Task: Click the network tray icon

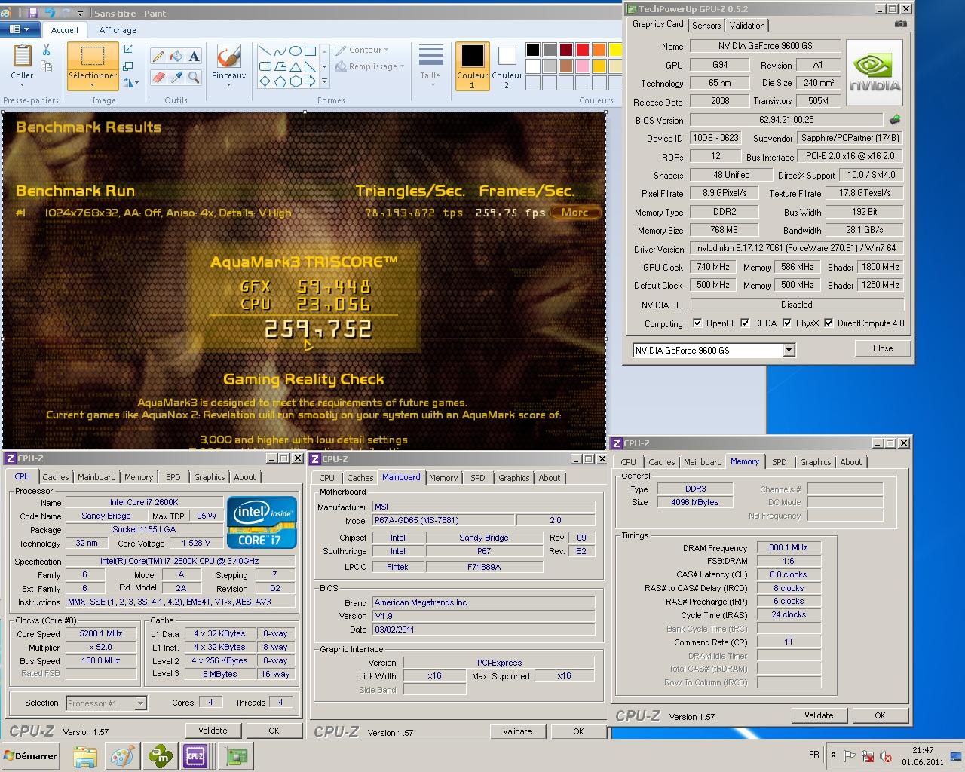Action: tap(868, 755)
